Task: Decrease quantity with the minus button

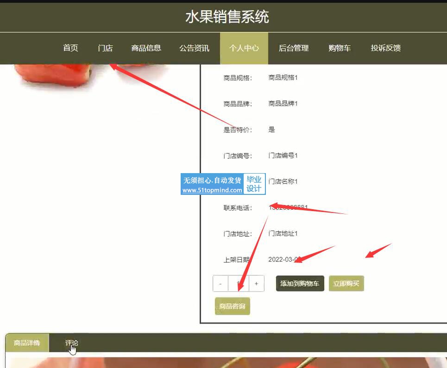Action: (x=220, y=284)
